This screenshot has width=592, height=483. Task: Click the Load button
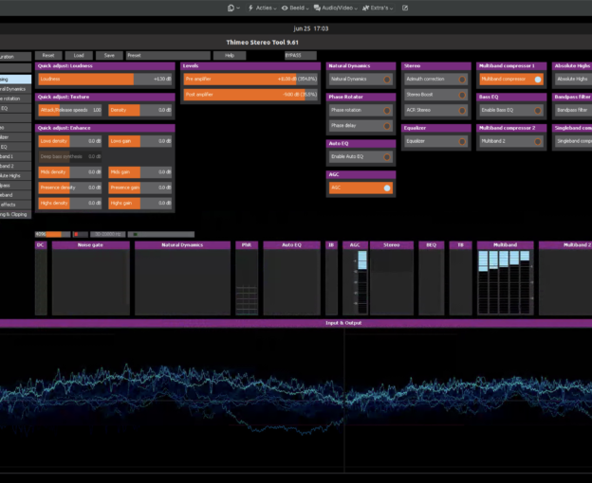(x=79, y=55)
